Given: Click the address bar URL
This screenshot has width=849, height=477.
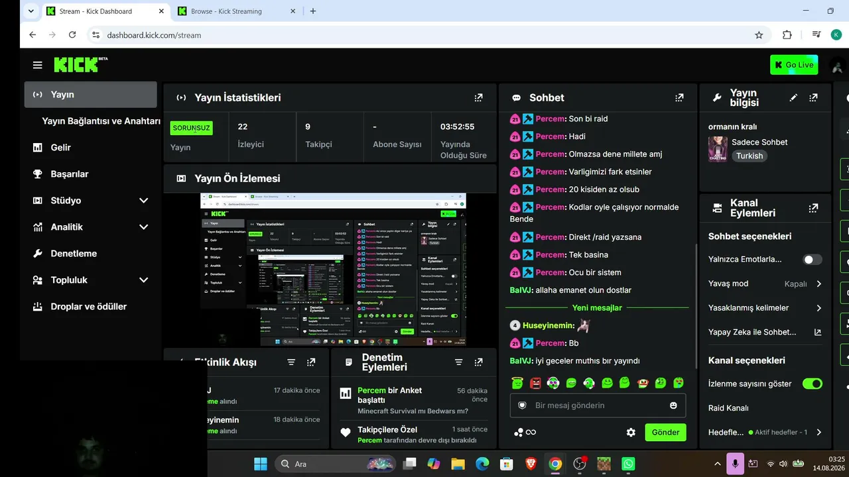Looking at the screenshot, I should click(154, 35).
